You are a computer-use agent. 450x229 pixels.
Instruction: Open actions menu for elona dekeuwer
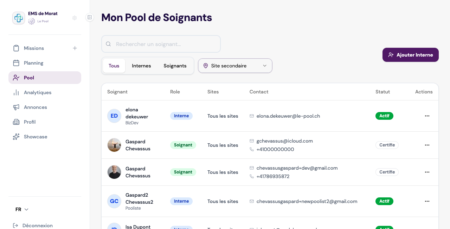[x=427, y=116]
